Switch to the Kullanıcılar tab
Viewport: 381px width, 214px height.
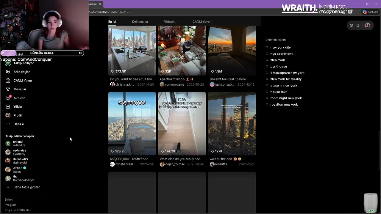pos(140,22)
